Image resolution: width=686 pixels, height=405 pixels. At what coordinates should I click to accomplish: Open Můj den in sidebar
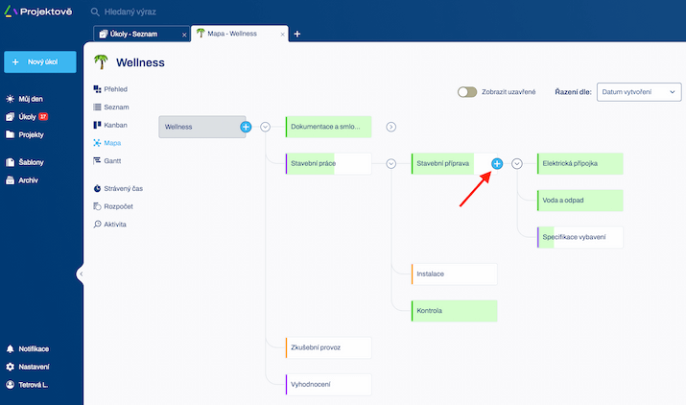point(25,99)
